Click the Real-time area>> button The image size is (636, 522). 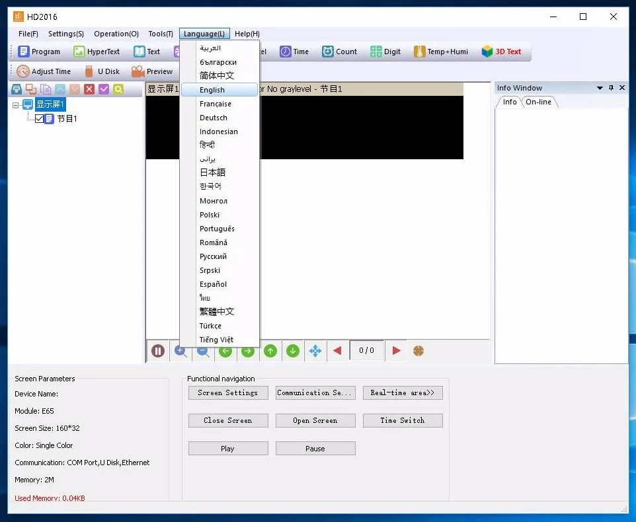[403, 392]
